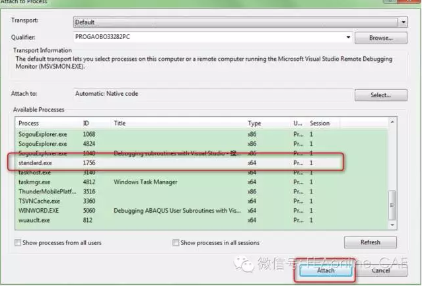Click the Browse... button
The image size is (426, 290).
[x=380, y=38]
